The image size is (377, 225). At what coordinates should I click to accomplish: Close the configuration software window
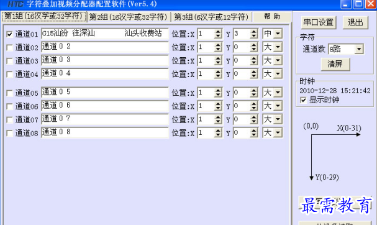click(x=371, y=4)
